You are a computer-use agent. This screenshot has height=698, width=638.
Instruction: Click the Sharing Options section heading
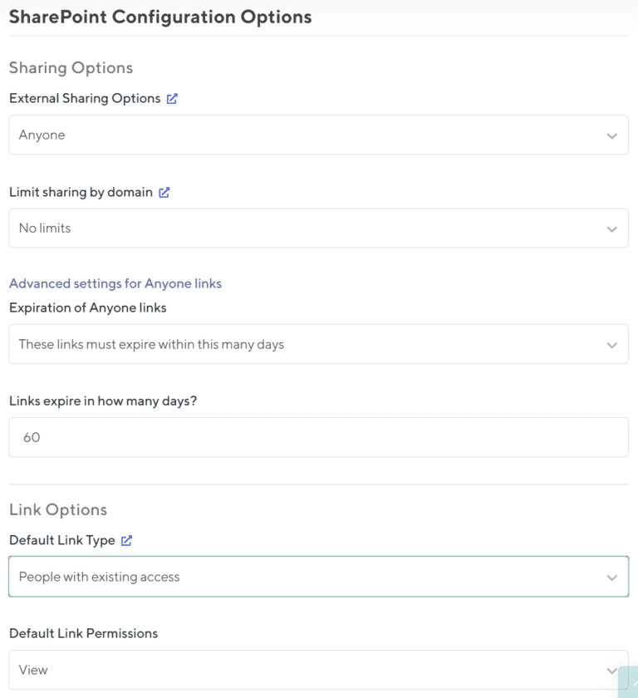click(71, 68)
